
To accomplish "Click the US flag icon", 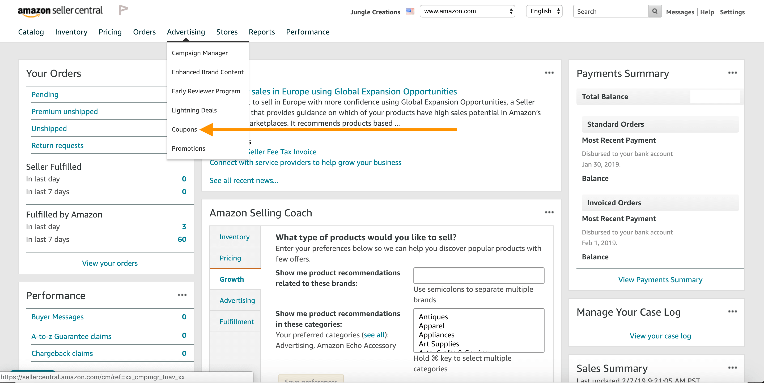I will [x=410, y=12].
